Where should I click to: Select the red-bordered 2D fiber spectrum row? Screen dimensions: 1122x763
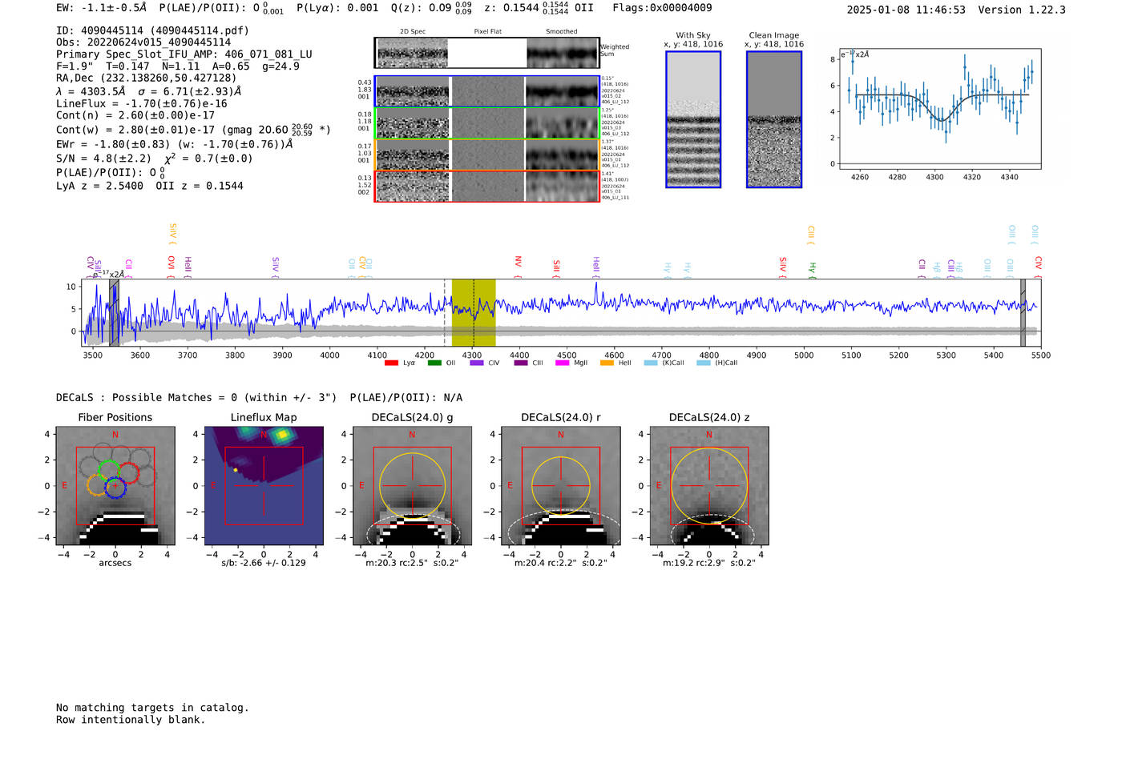[x=486, y=186]
